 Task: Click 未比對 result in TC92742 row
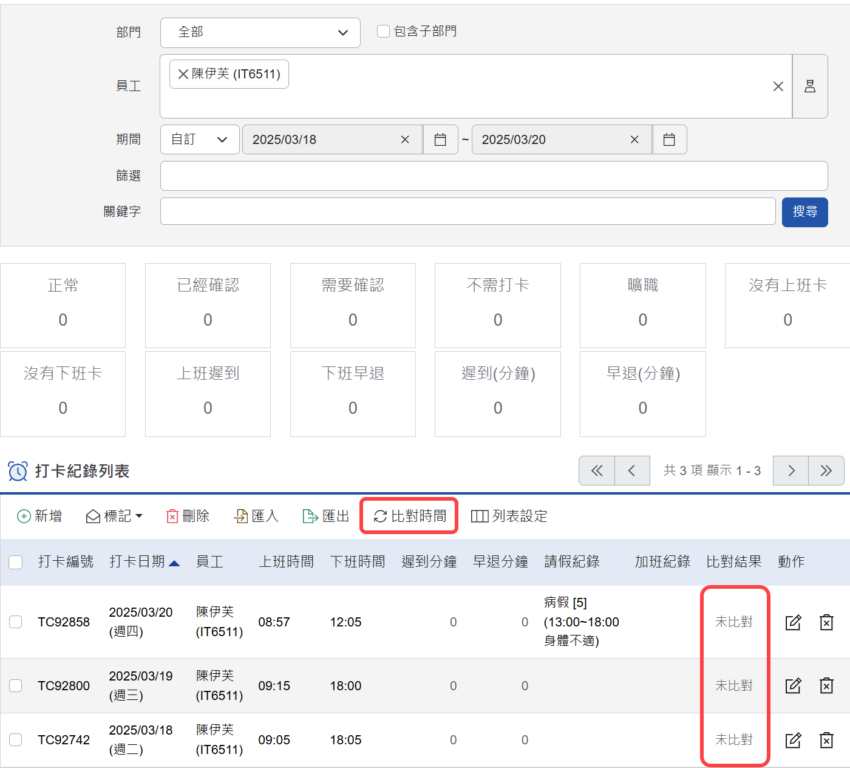(733, 740)
